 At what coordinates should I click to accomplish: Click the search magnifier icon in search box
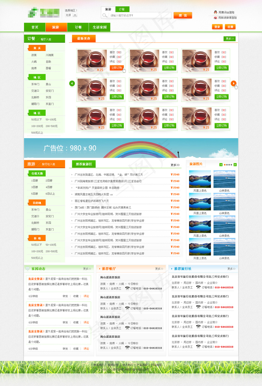(105, 15)
